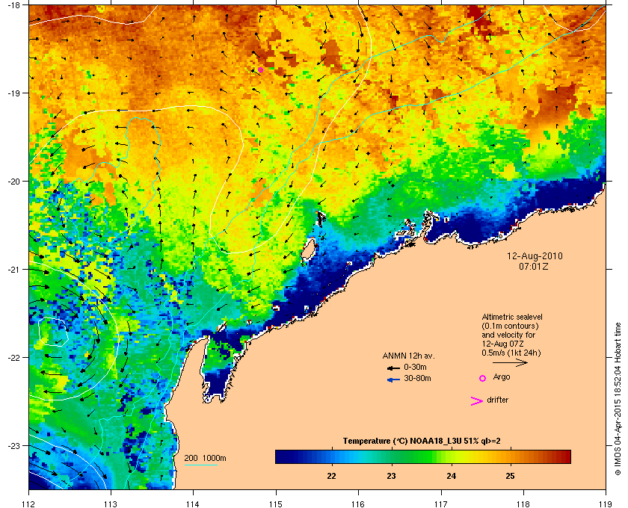The image size is (628, 508).
Task: Click the black 0-30m arrow legend symbol
Action: [393, 368]
